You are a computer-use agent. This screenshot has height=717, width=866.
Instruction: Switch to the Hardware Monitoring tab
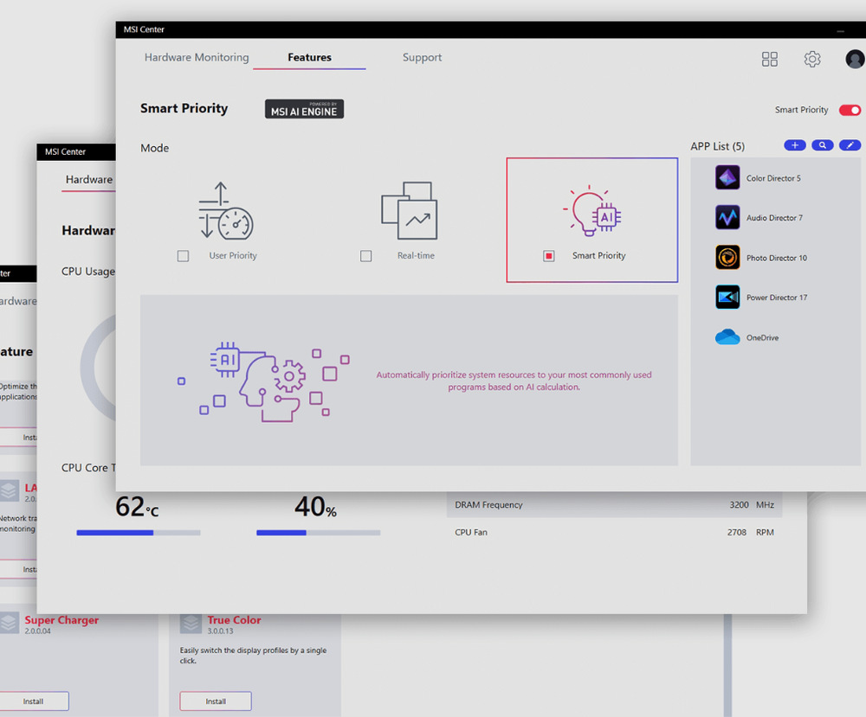197,57
